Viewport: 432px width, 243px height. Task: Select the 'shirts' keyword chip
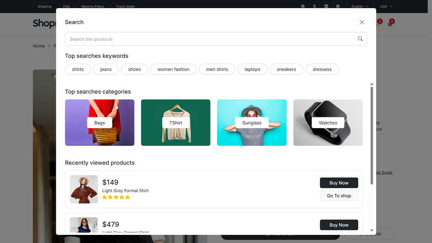[x=78, y=69]
